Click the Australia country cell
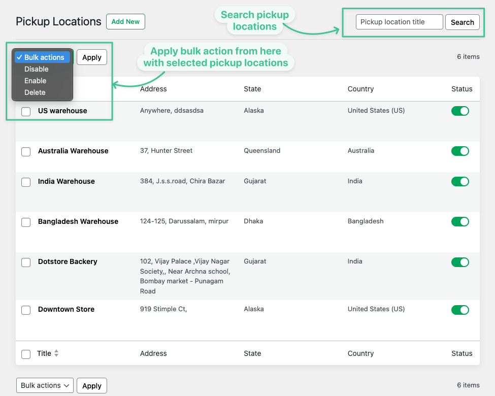 [361, 151]
